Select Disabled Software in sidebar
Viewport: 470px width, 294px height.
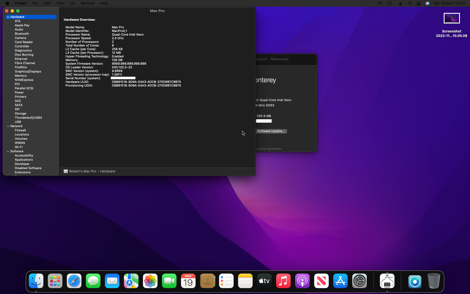coord(28,168)
